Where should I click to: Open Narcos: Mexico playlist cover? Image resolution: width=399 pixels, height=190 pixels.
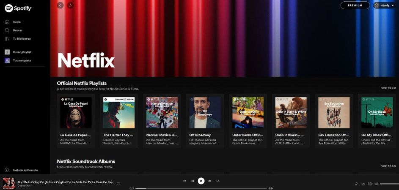tap(162, 113)
